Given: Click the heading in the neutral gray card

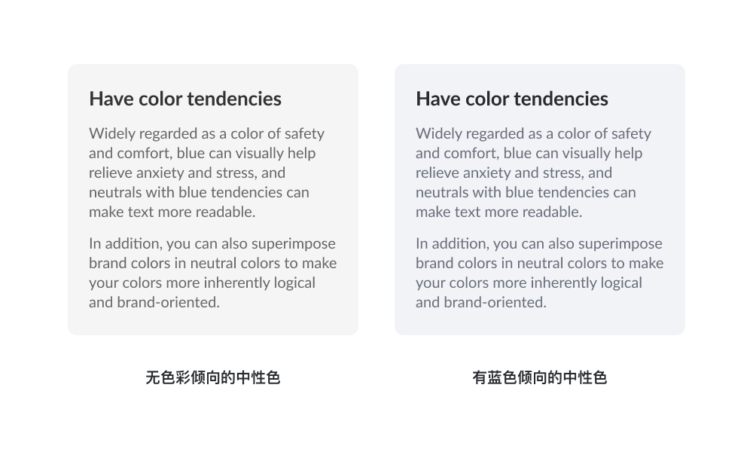Looking at the screenshot, I should pyautogui.click(x=185, y=99).
